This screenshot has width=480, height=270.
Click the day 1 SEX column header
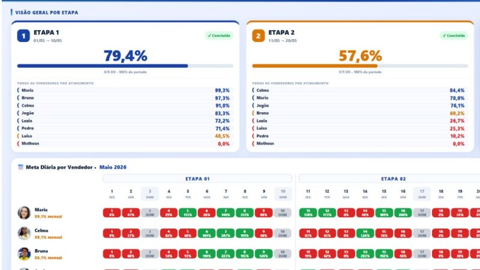pos(112,194)
